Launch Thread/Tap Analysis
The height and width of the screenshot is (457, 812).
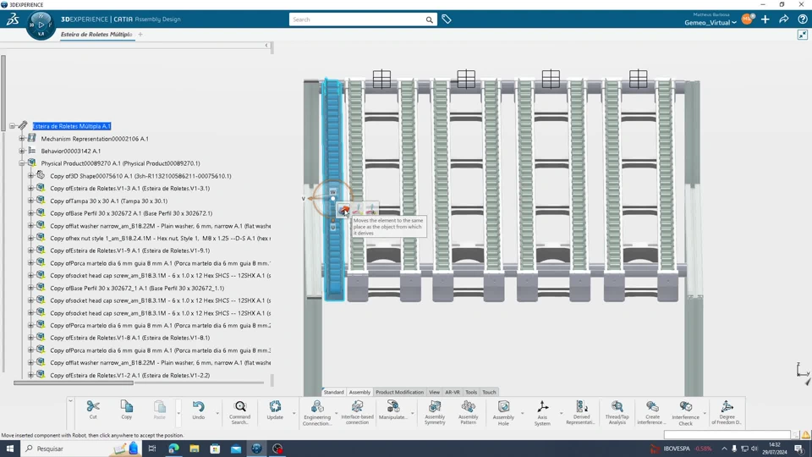(x=617, y=412)
